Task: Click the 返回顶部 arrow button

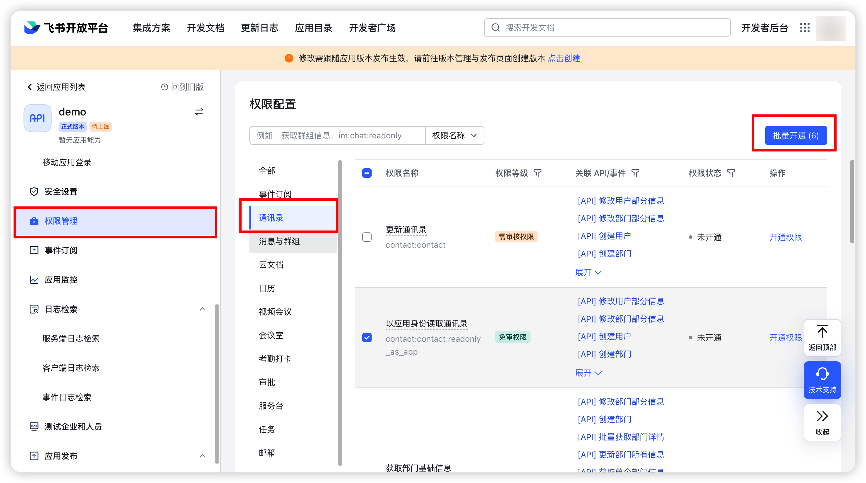Action: [x=822, y=338]
